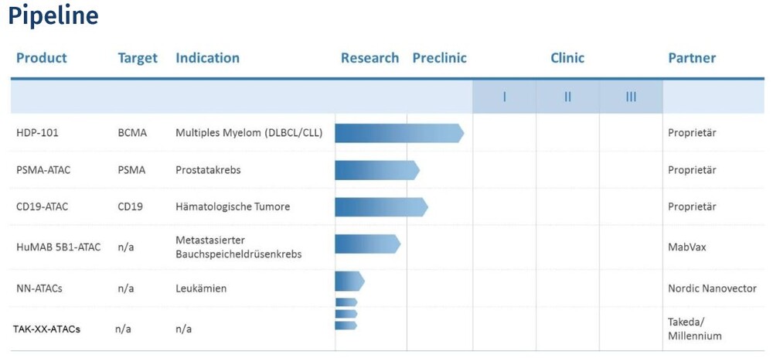Select the TAK-XX-ATACs product label
Viewport: 773px width, 358px height.
tap(46, 329)
